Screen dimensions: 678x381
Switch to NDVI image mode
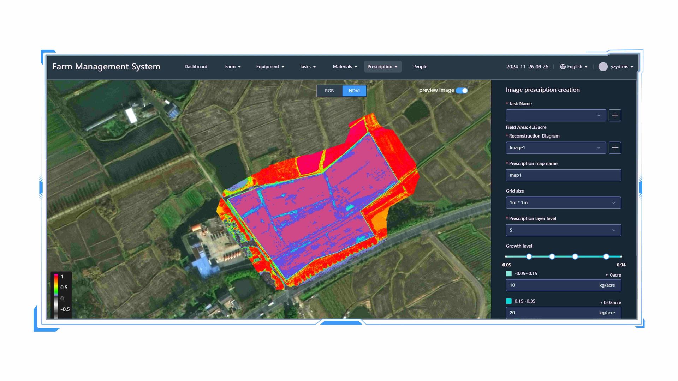tap(354, 91)
